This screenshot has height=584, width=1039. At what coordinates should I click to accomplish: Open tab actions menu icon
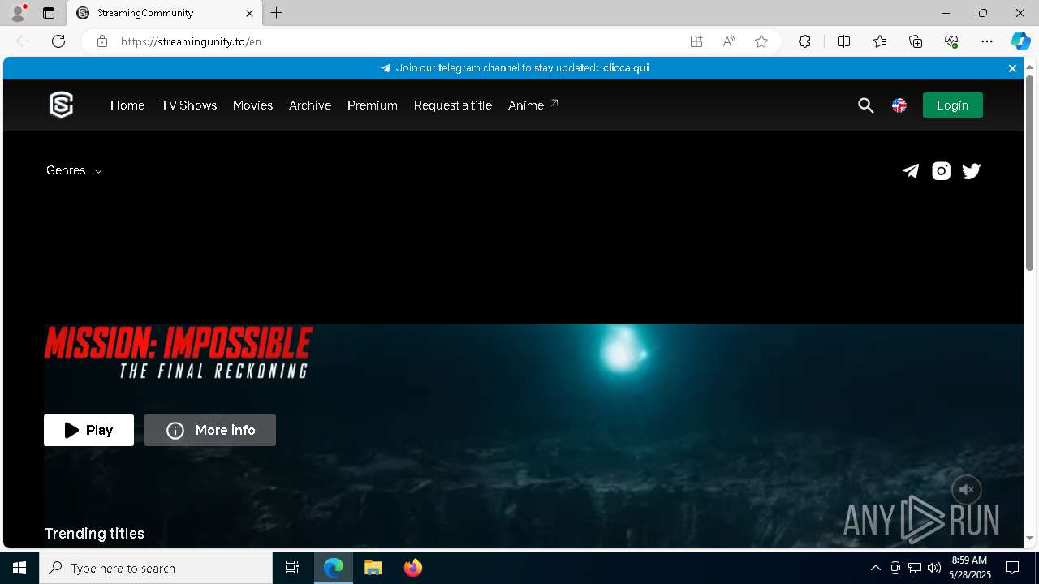coord(49,13)
